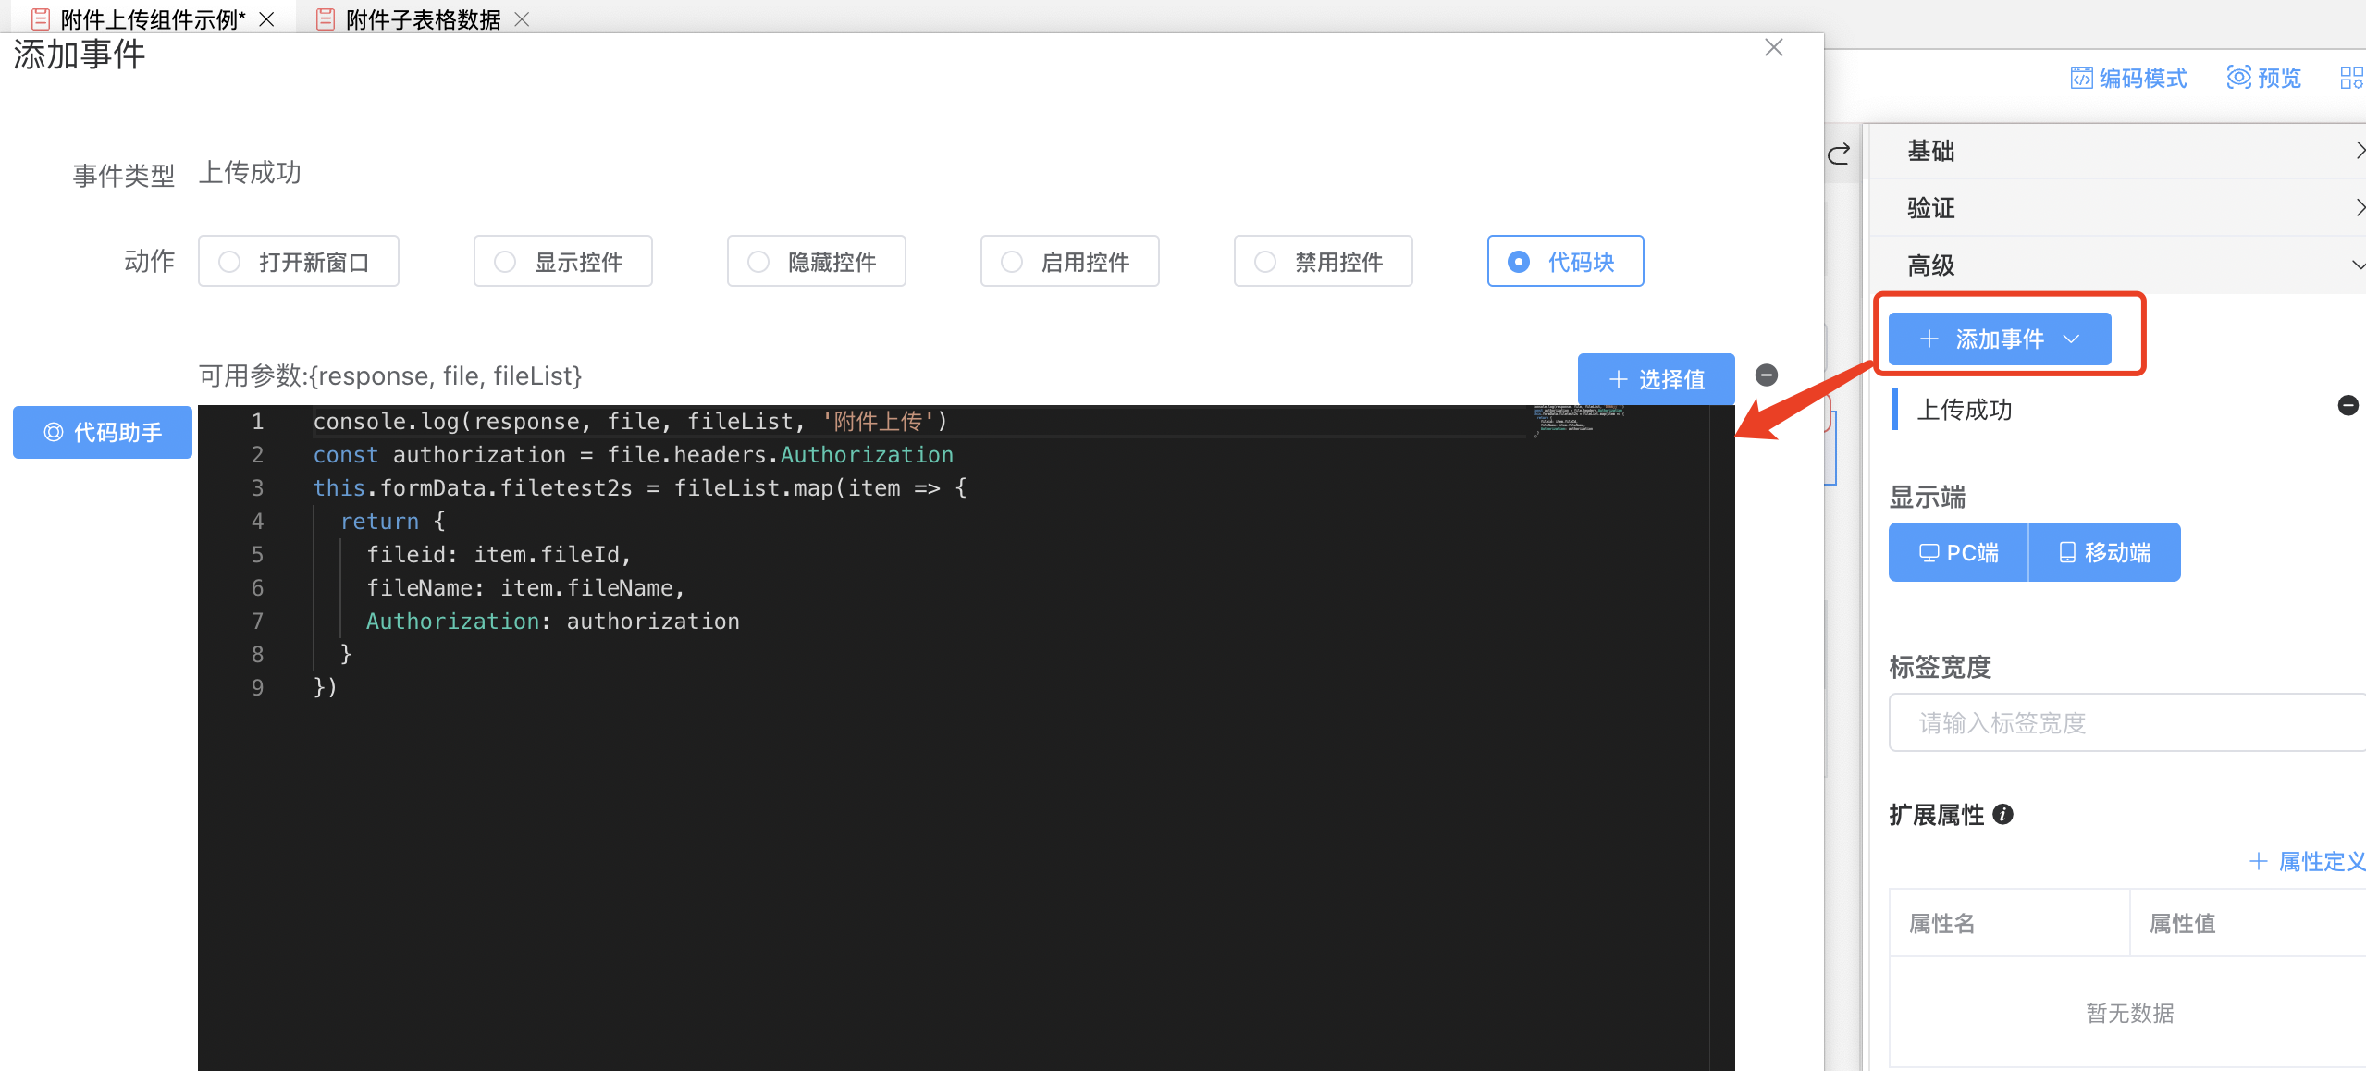Click 属性定义 add link
Viewport: 2366px width, 1071px height.
pos(2307,862)
